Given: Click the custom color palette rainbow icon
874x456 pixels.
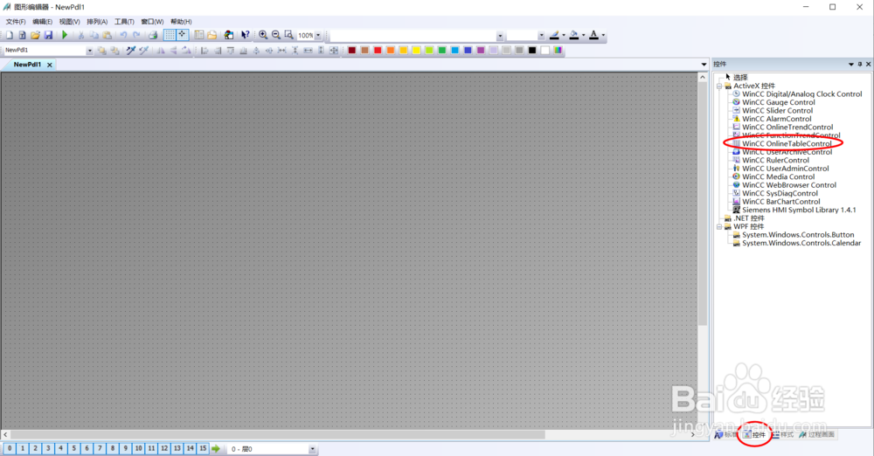Looking at the screenshot, I should [x=558, y=50].
